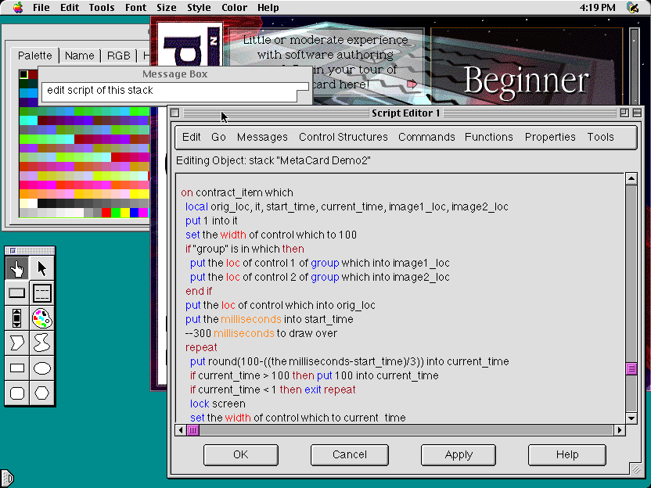651x488 pixels.
Task: Open the Script Editor Edit menu
Action: [192, 137]
